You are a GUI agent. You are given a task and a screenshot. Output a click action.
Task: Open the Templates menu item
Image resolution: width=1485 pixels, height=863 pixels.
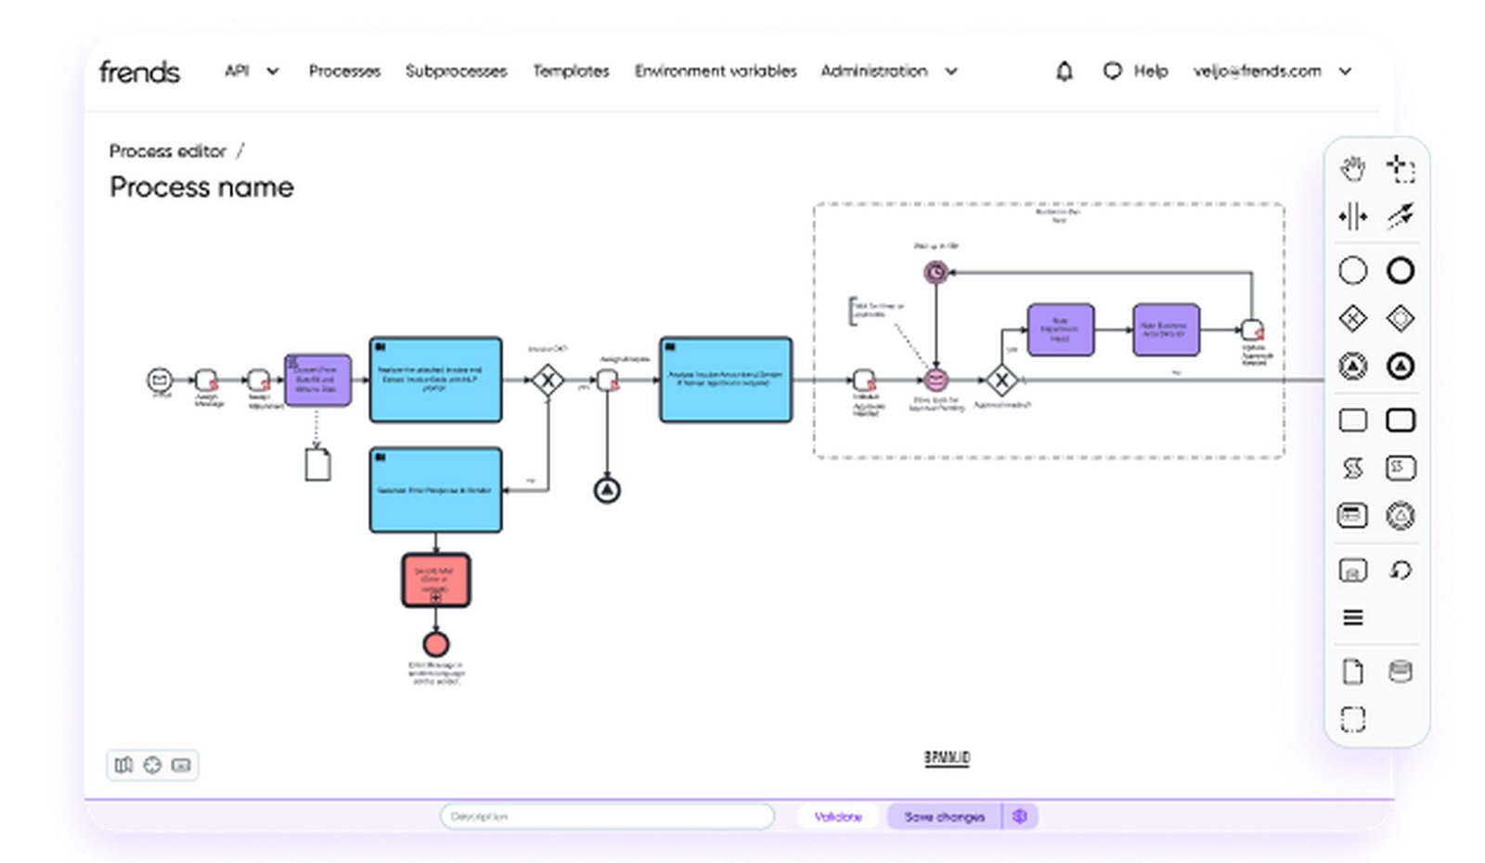tap(571, 71)
